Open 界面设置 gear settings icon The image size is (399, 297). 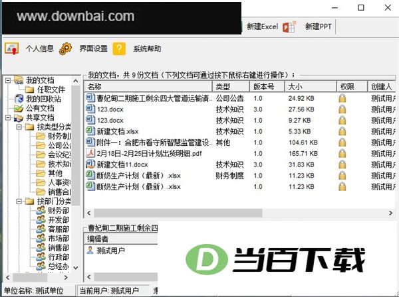65,48
